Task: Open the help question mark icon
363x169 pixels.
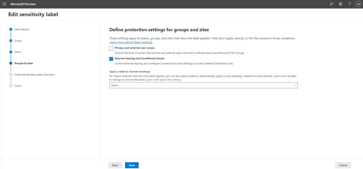Action: 349,4
